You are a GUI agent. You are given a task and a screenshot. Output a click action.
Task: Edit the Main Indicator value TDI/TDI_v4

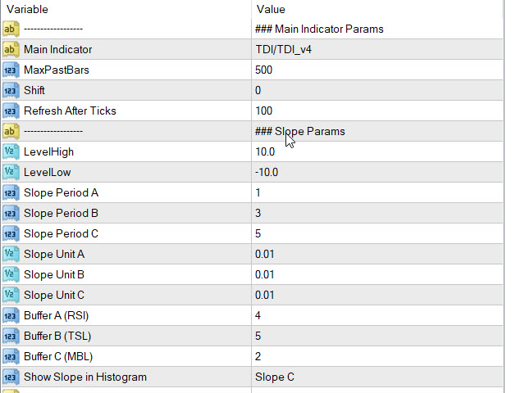[377, 49]
